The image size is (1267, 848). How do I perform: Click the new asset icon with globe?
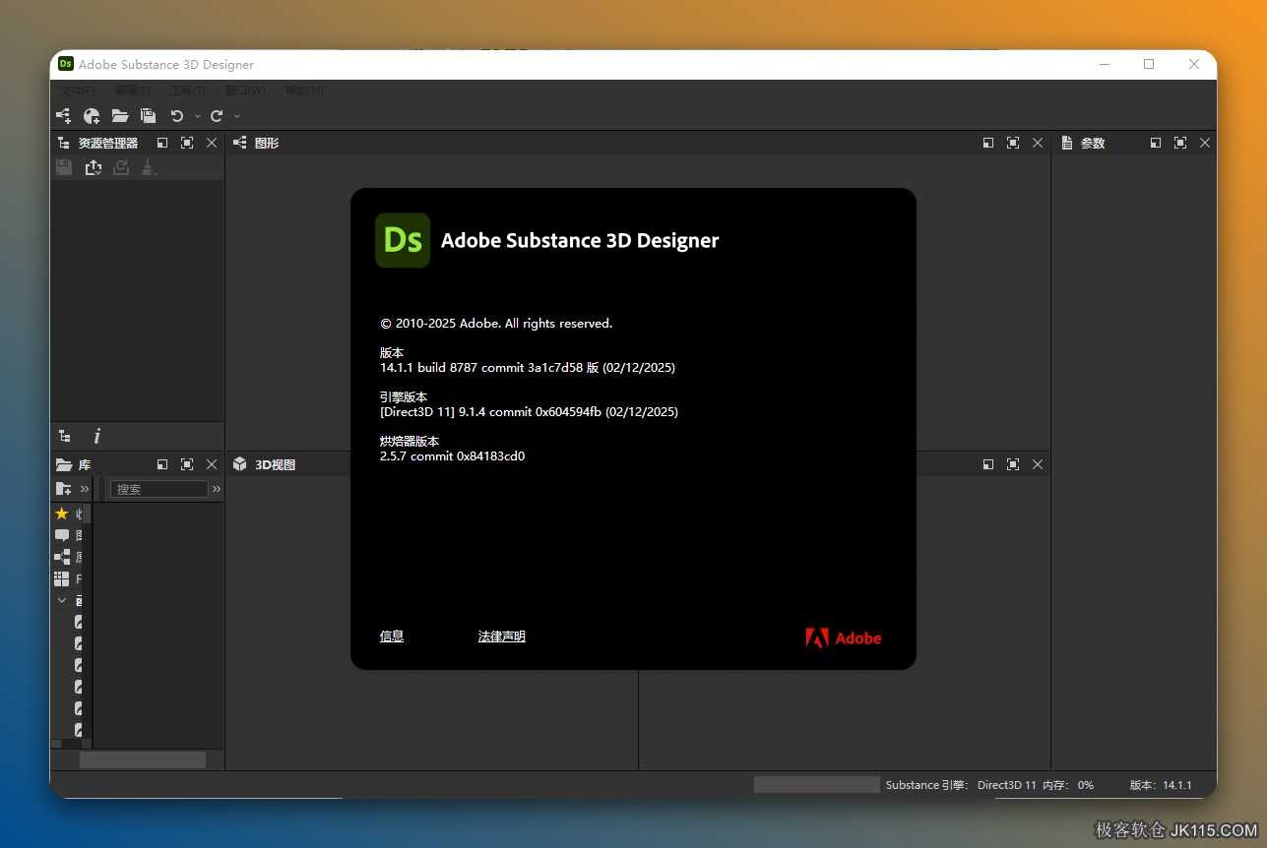click(x=92, y=116)
